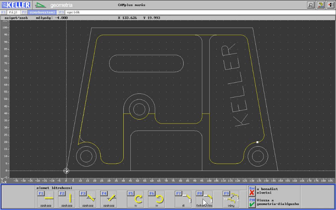Viewport: 336px width, 210px height.
Task: Select the F1 horizontal line segment tool
Action: coord(46,199)
